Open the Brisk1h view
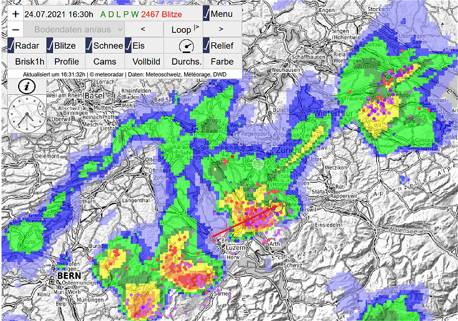 click(x=29, y=62)
